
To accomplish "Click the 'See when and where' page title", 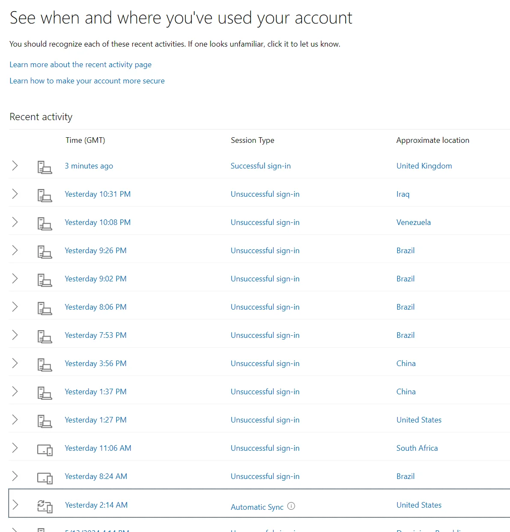I will (181, 18).
